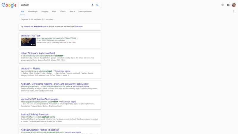Open Google notifications bell icon
This screenshot has height=134, width=238.
pos(228,5)
